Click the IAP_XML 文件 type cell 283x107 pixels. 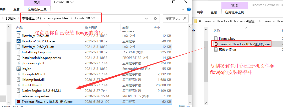(133, 52)
